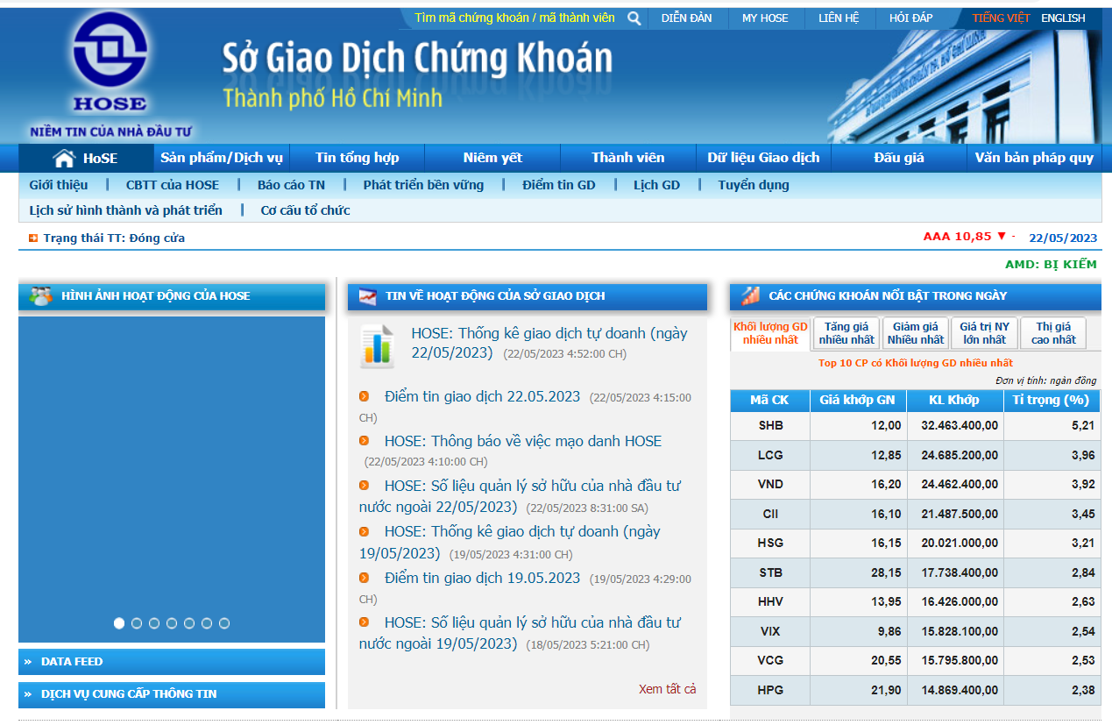
Task: Click the KL Khớp column header
Action: 954,401
